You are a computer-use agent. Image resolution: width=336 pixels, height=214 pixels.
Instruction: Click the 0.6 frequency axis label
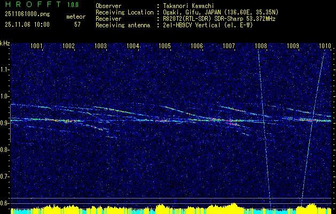click(4, 203)
